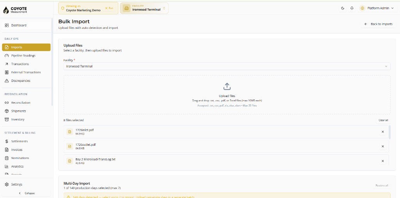The width and height of the screenshot is (400, 198).
Task: Select the 1726inlet.pdf file name
Action: tap(84, 130)
